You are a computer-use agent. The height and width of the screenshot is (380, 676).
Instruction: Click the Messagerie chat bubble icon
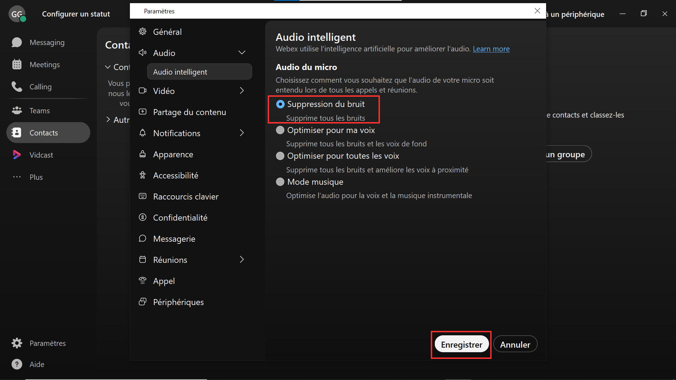tap(143, 239)
